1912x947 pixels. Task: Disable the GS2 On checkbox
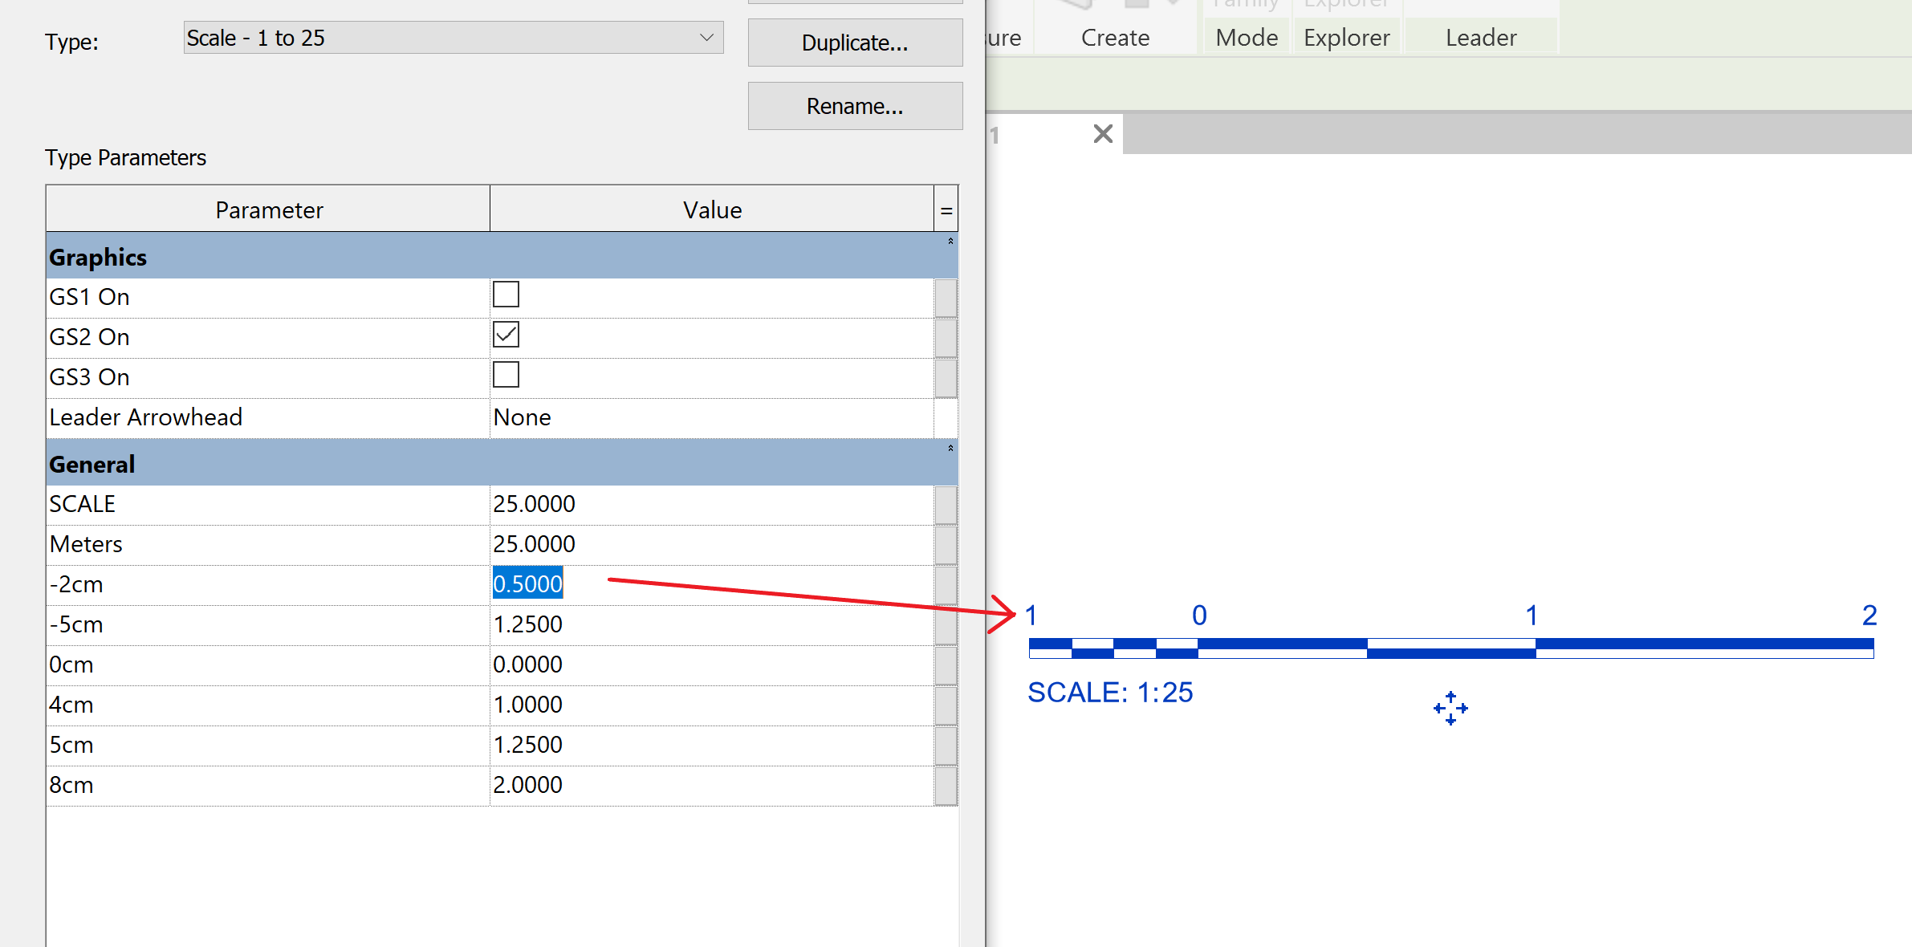506,335
